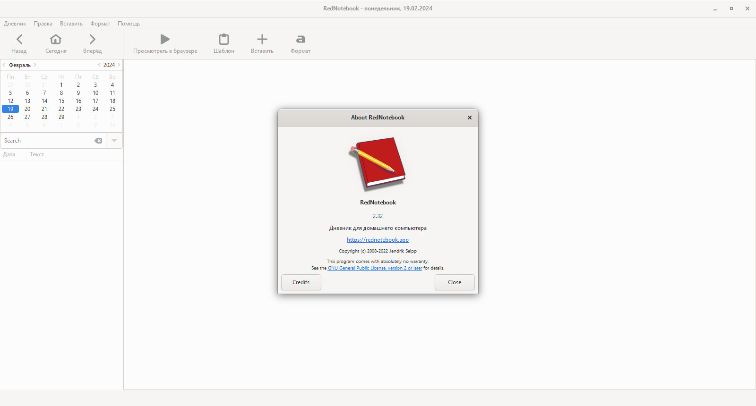Image resolution: width=756 pixels, height=406 pixels.
Task: Select February 4 in the calendar
Action: pyautogui.click(x=112, y=85)
